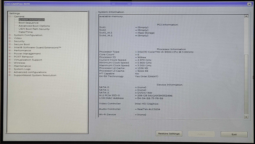Expand the Virtualization Support node

coord(10,60)
